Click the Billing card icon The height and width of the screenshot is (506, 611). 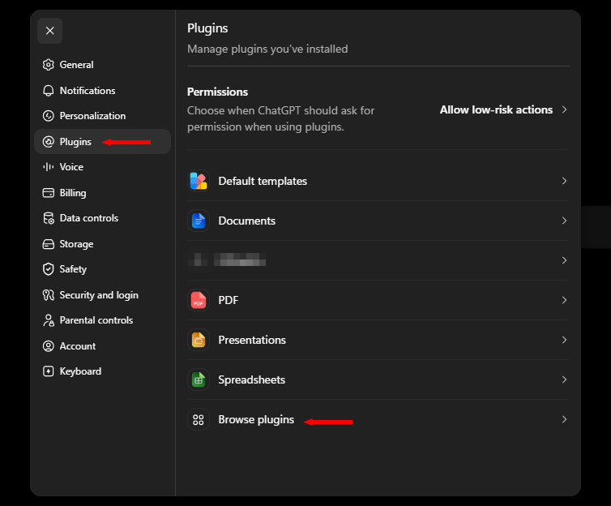(x=49, y=193)
